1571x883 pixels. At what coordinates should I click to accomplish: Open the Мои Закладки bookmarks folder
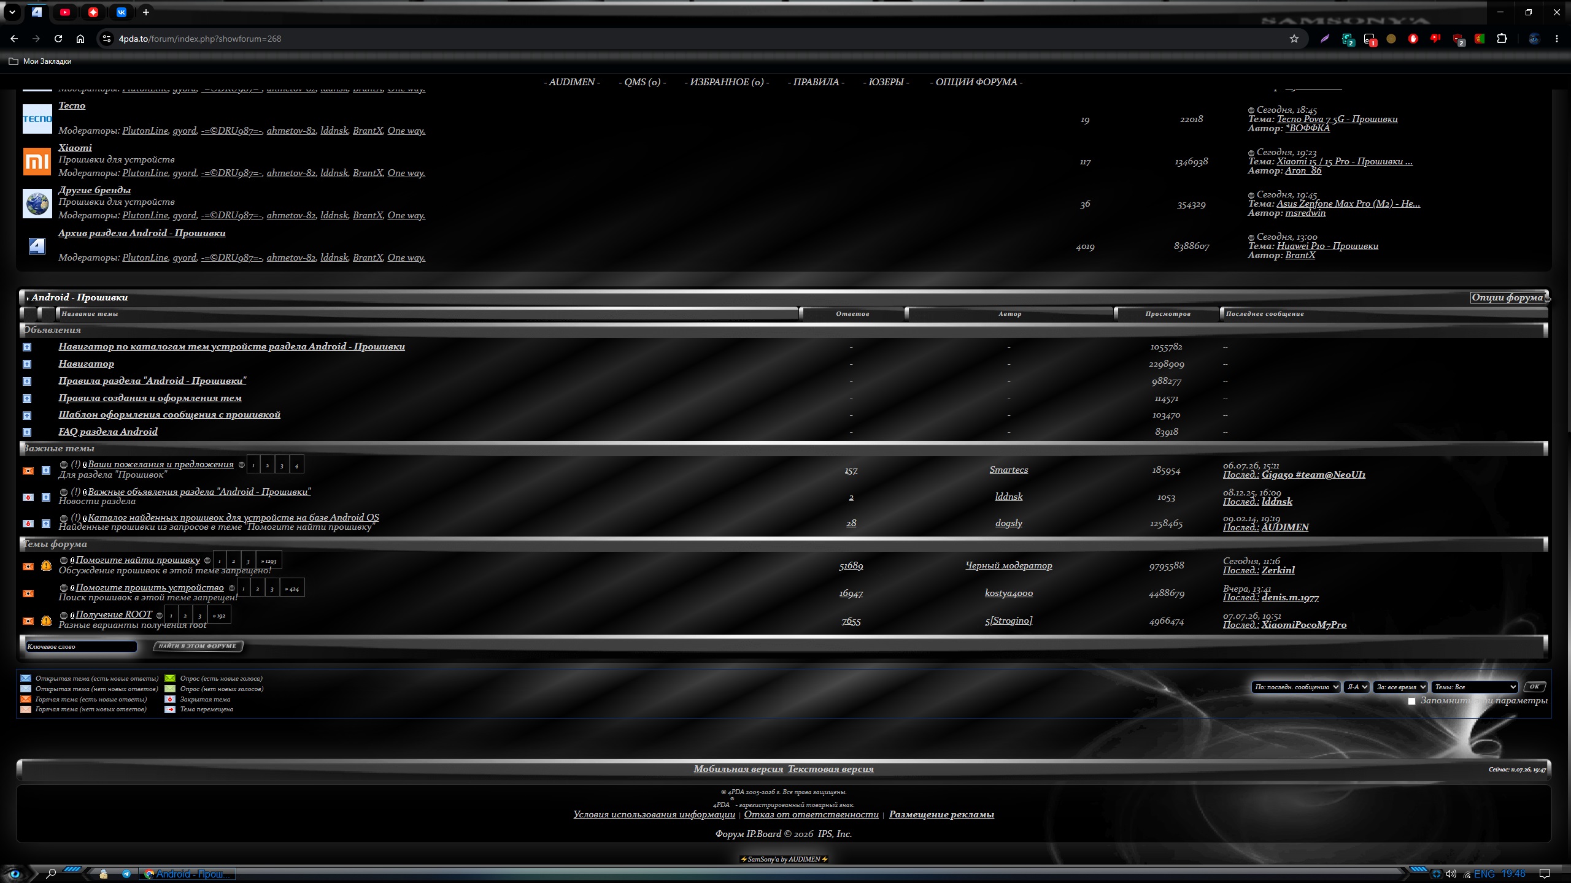point(40,61)
